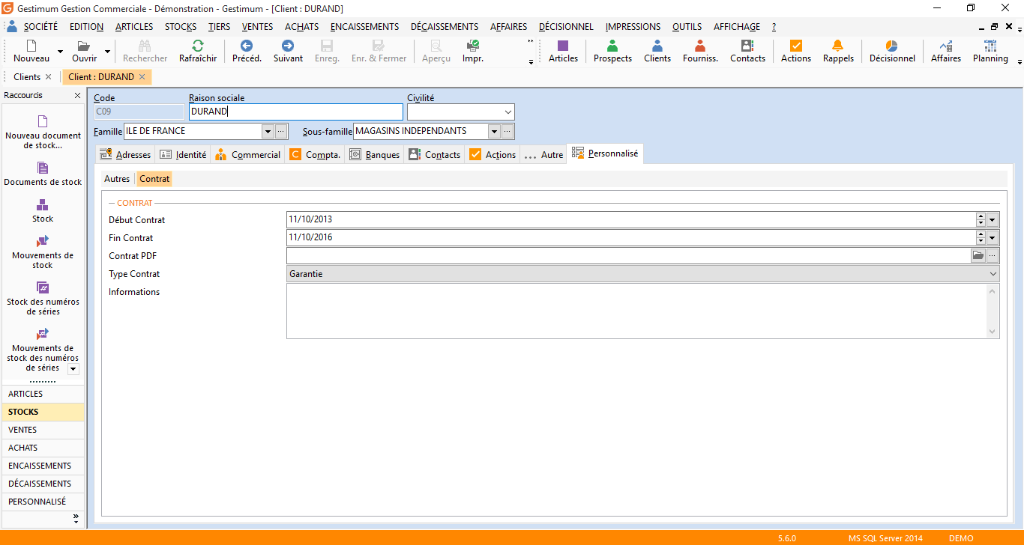Open the VENTES menu

(258, 27)
